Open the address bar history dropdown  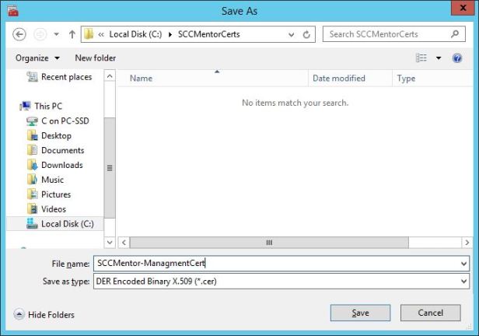pos(291,34)
